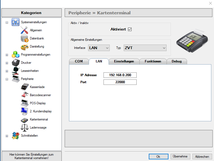Open the Barcodescanner icon entry

coord(24,95)
